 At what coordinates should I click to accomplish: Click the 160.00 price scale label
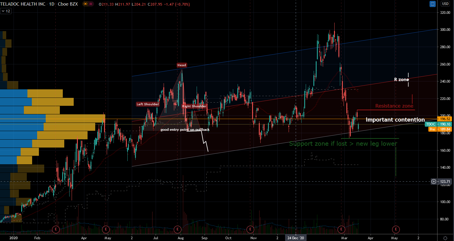tap(445, 150)
